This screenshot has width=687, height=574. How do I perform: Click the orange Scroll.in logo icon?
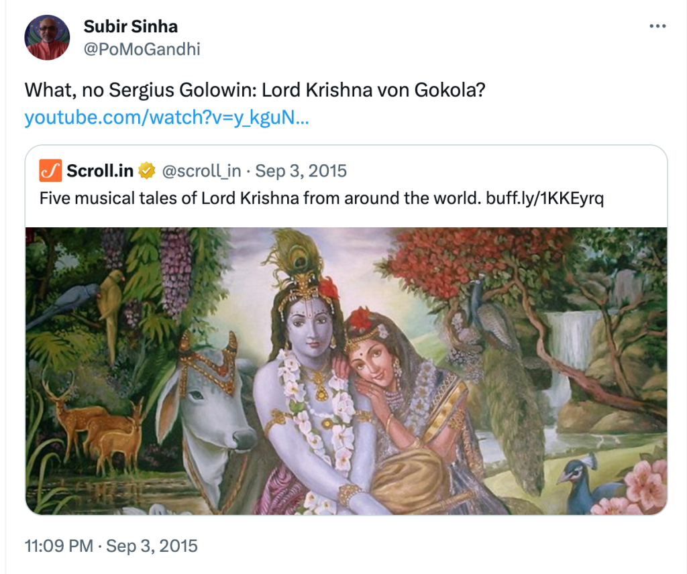50,171
